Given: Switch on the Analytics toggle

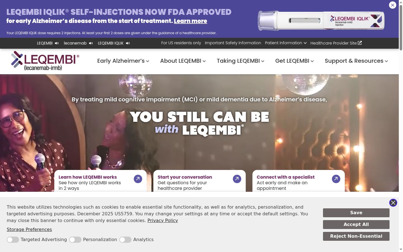Looking at the screenshot, I should click(x=125, y=240).
